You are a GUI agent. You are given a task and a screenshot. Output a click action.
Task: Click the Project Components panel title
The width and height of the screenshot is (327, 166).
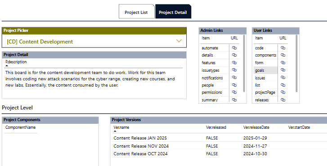click(22, 120)
